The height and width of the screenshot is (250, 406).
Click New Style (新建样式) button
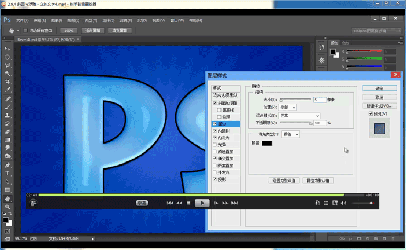pyautogui.click(x=379, y=106)
